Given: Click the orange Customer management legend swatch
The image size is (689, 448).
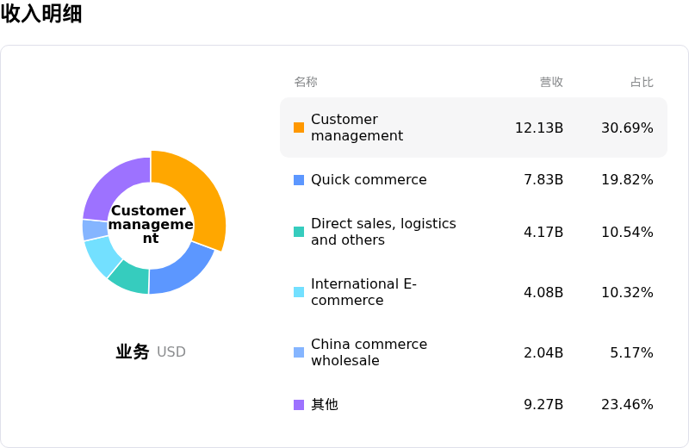Looking at the screenshot, I should (x=299, y=128).
